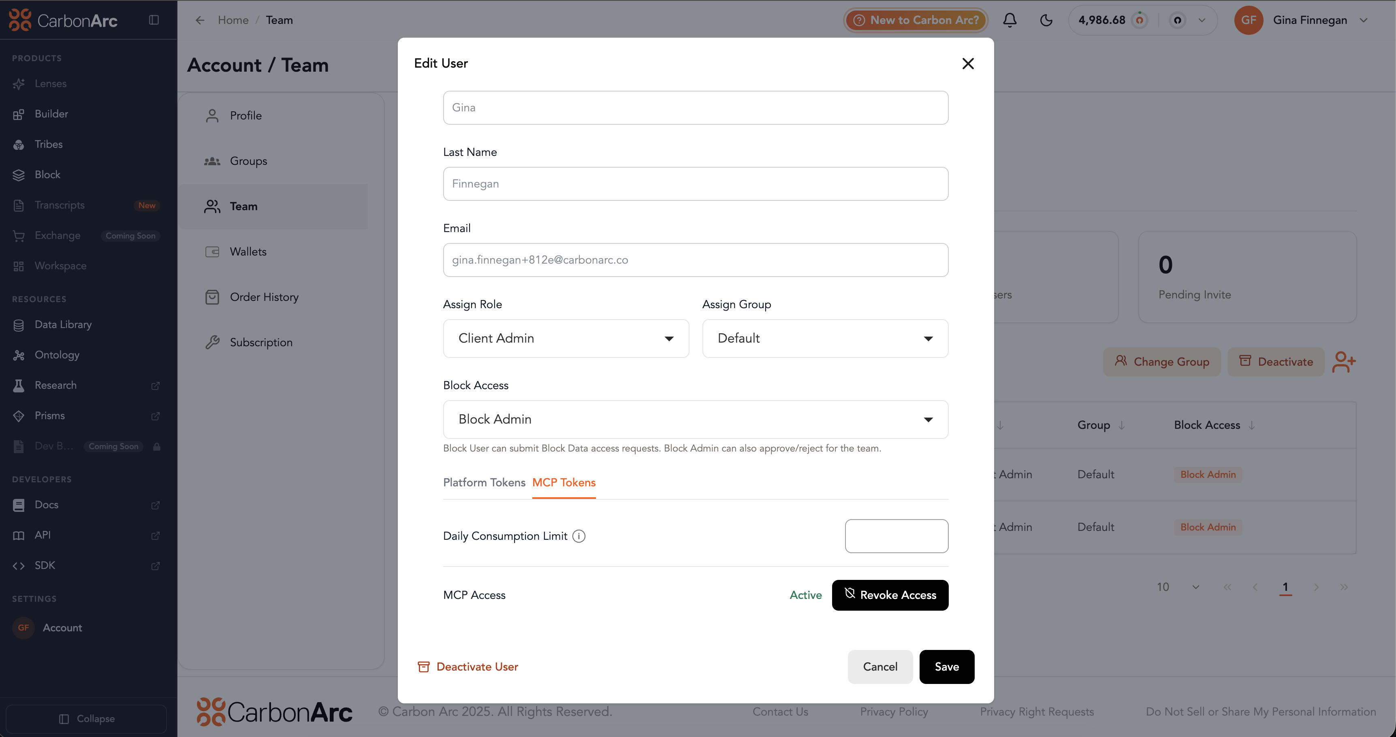Viewport: 1396px width, 737px height.
Task: Click the add user icon
Action: pyautogui.click(x=1343, y=362)
